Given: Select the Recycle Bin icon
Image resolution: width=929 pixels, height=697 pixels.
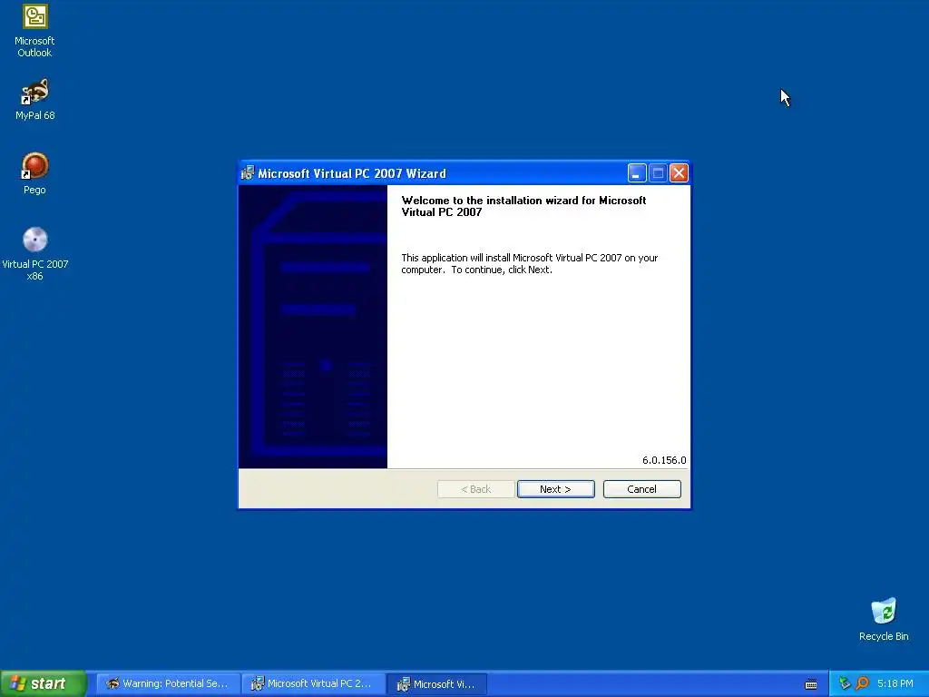Looking at the screenshot, I should (x=884, y=619).
